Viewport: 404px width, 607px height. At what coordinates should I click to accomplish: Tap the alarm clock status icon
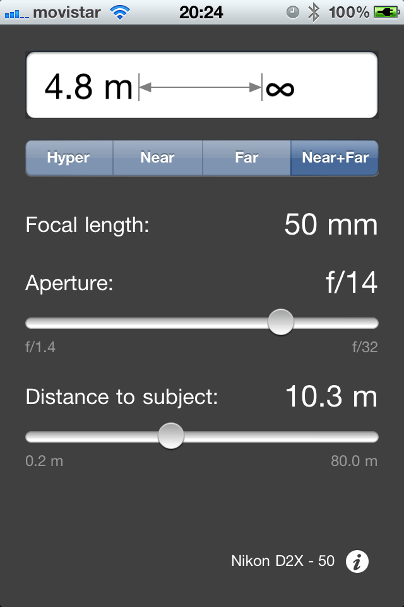(293, 13)
